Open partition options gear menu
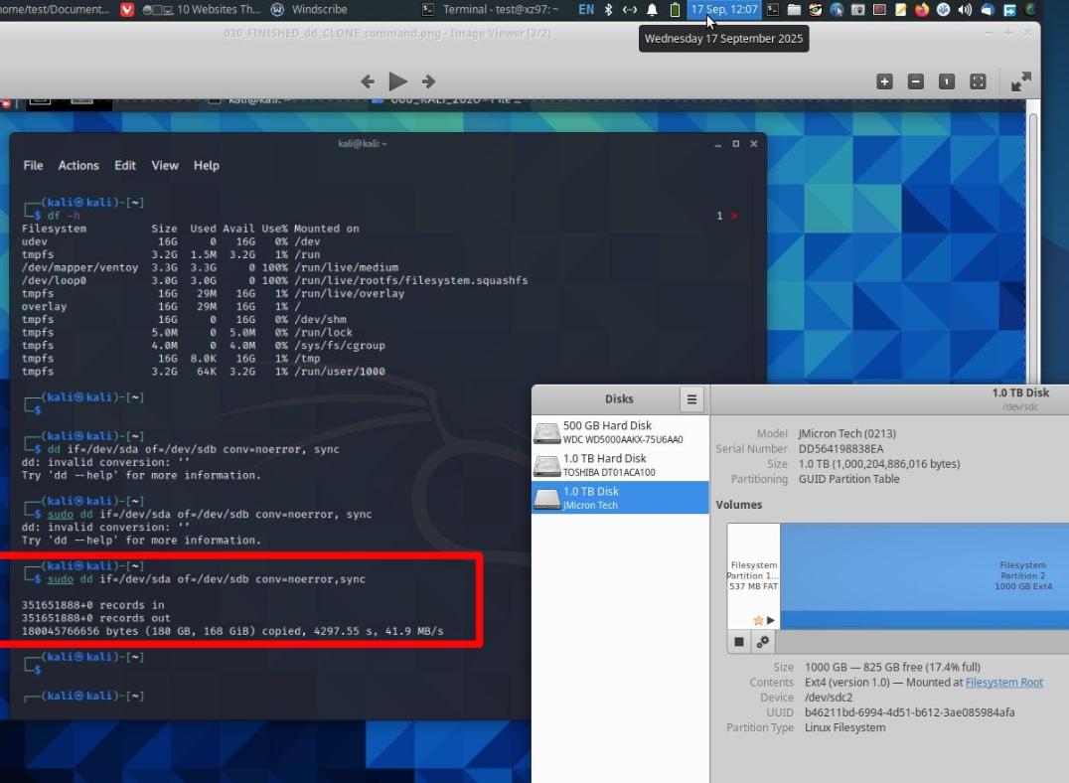1069x783 pixels. tap(763, 642)
